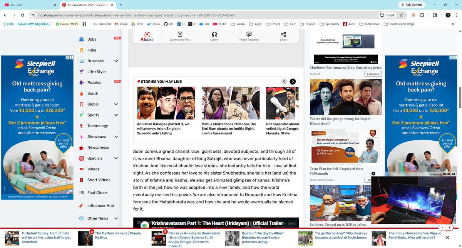Go to previous stories carousel arrow
Viewport: 462px width, 248px height.
click(x=284, y=82)
